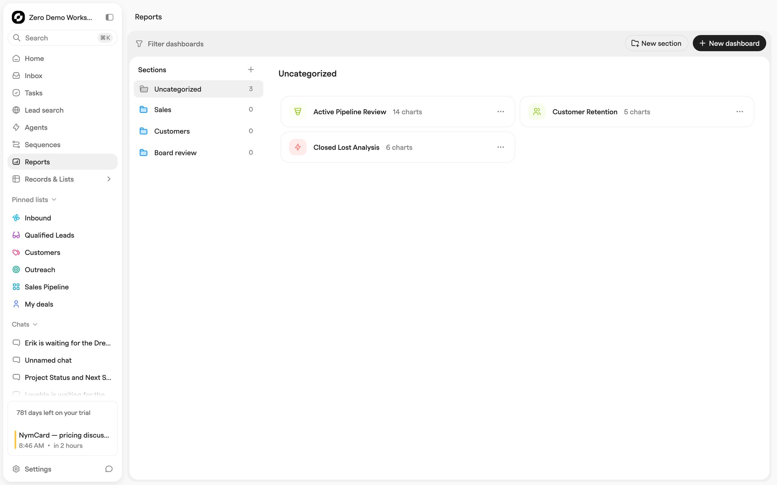Open the 'Project Status and Next S...' chat
Screen dimensions: 777x485
tap(62, 377)
